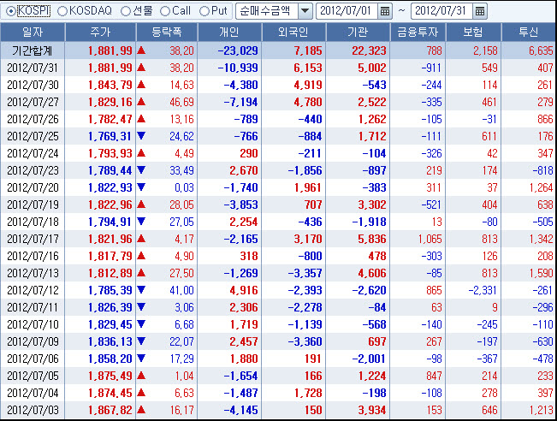The image size is (557, 421).
Task: Select the 2012/07/30 date cell
Action: coord(33,85)
